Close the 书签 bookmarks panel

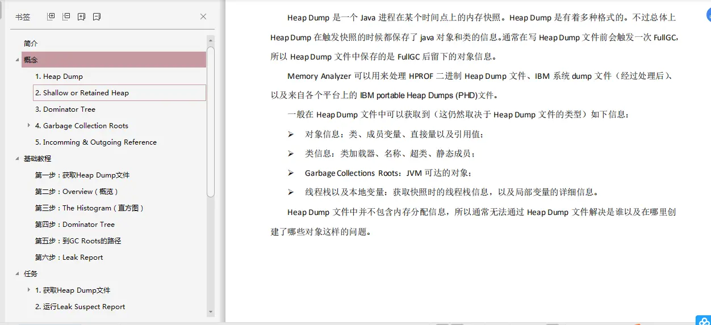click(x=203, y=17)
